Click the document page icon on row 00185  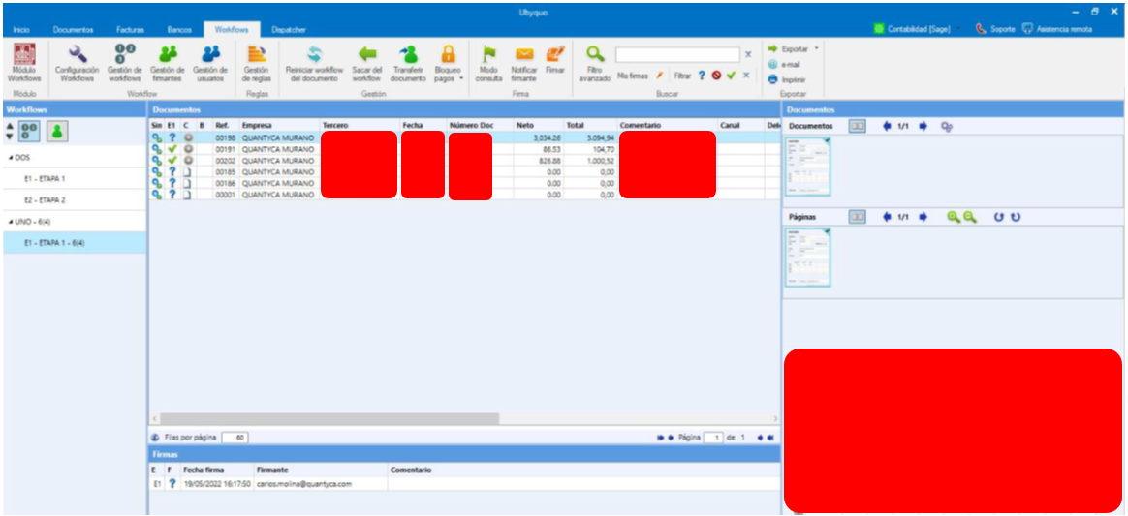pyautogui.click(x=188, y=171)
